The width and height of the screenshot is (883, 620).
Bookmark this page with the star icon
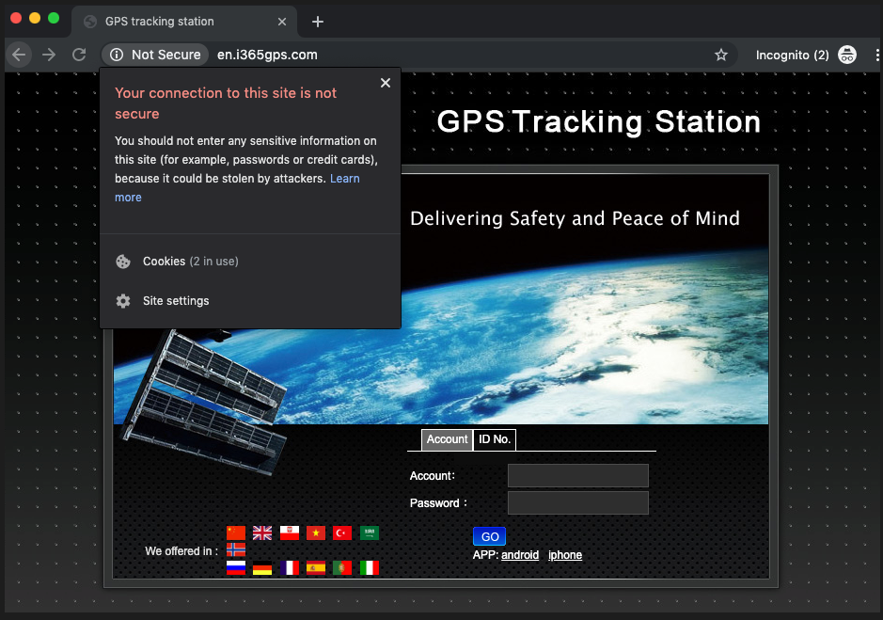pyautogui.click(x=721, y=55)
